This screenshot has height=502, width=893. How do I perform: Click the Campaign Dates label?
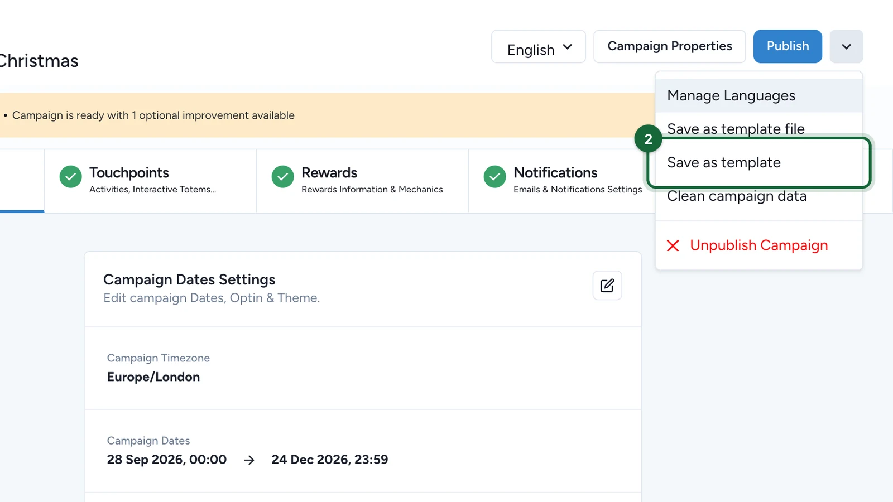pyautogui.click(x=148, y=441)
